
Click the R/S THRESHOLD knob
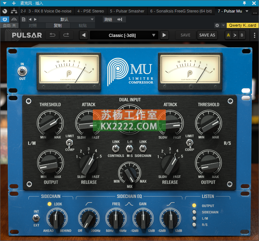pyautogui.click(x=208, y=123)
